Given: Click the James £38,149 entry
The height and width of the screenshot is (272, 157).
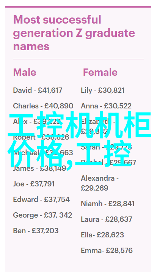Looking at the screenshot, I should (39, 168).
